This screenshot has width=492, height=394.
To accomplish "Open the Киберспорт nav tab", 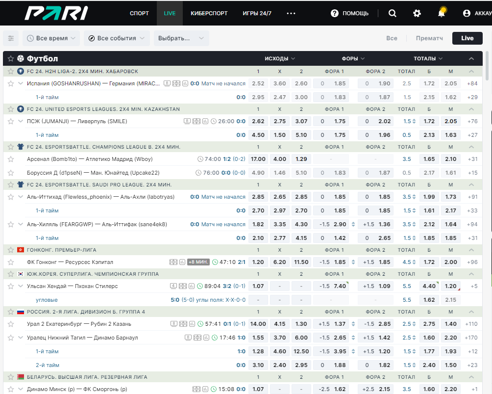I will [209, 13].
